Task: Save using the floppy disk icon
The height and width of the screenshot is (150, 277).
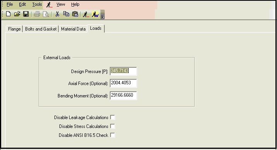Action: click(x=26, y=14)
